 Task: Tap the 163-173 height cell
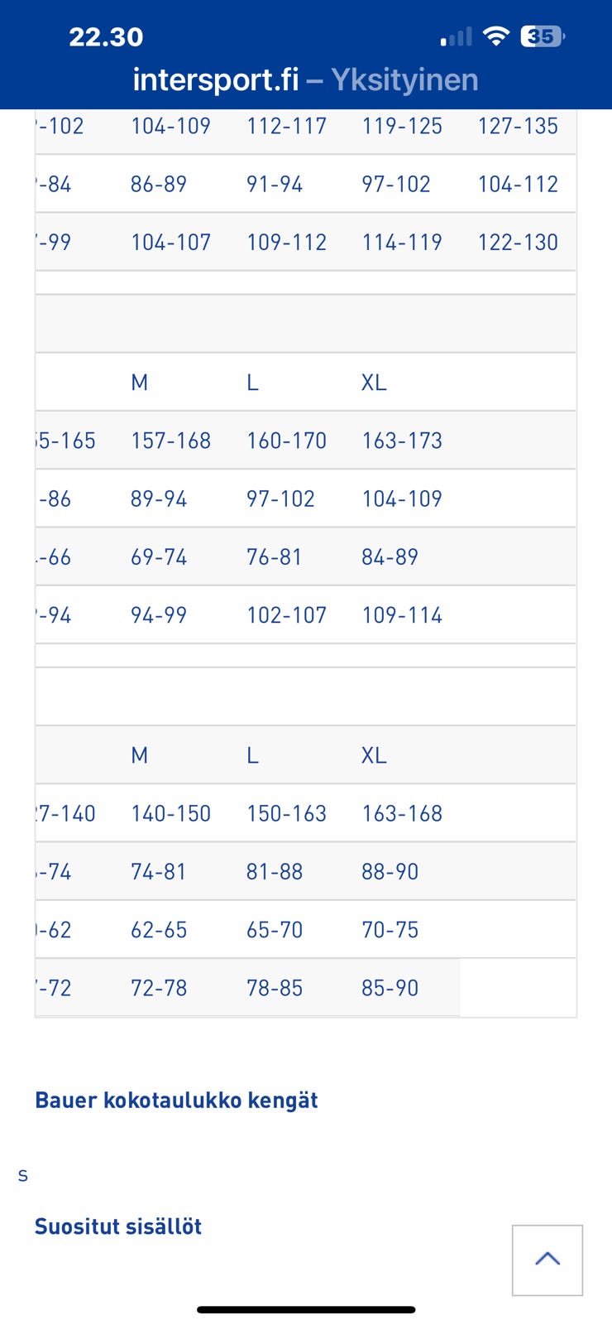[x=402, y=441]
